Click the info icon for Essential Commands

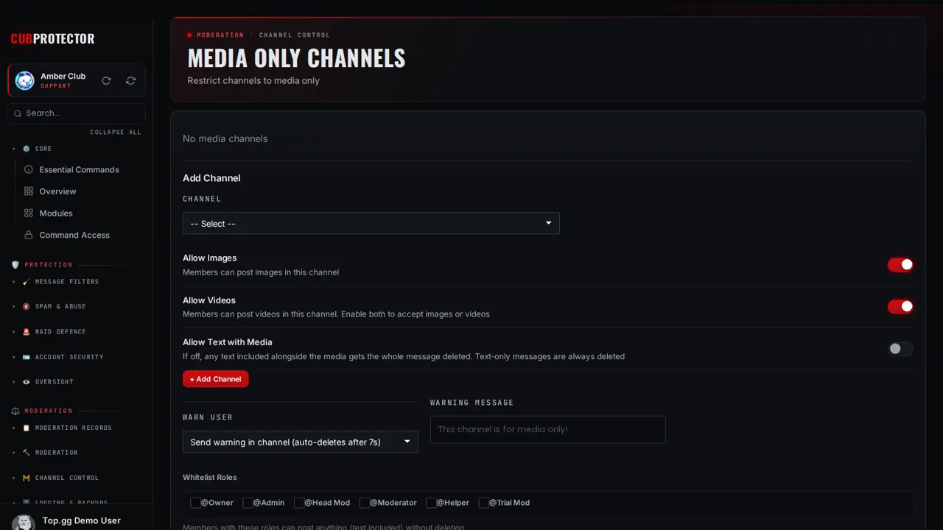point(29,169)
